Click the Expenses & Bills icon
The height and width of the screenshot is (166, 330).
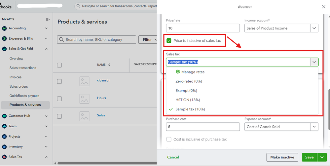(4, 39)
